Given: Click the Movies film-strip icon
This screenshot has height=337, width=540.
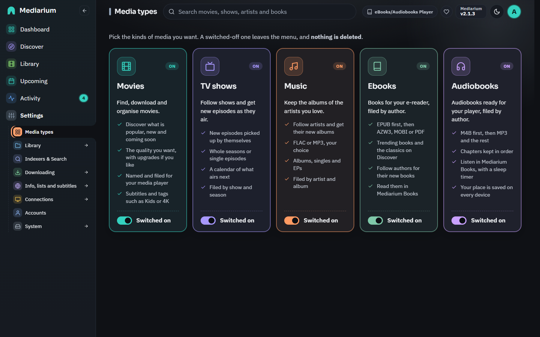Looking at the screenshot, I should coord(126,66).
